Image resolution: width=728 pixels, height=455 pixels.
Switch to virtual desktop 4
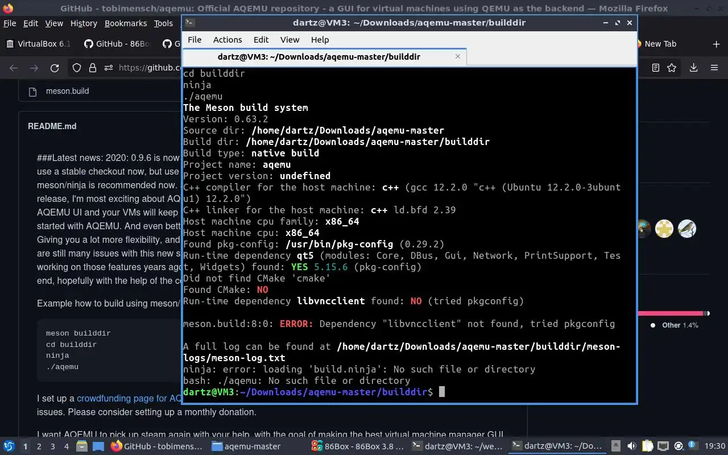(66, 446)
